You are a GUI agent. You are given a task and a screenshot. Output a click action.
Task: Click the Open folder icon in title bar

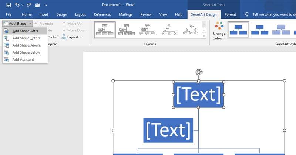(x=37, y=5)
